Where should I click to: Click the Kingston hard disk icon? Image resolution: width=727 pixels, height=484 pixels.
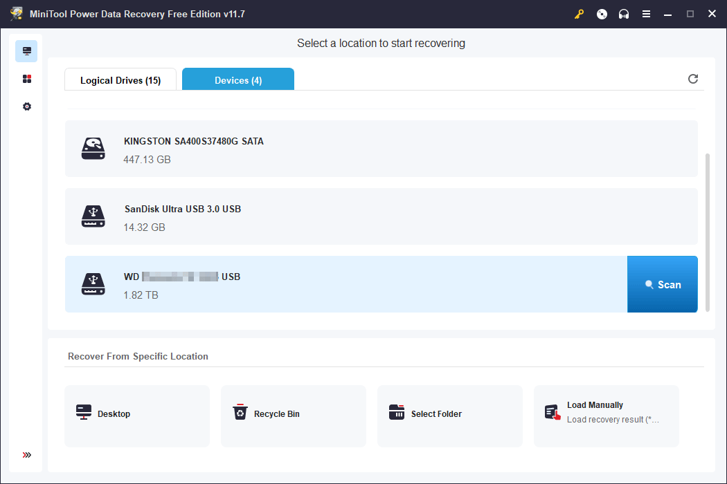pyautogui.click(x=93, y=149)
